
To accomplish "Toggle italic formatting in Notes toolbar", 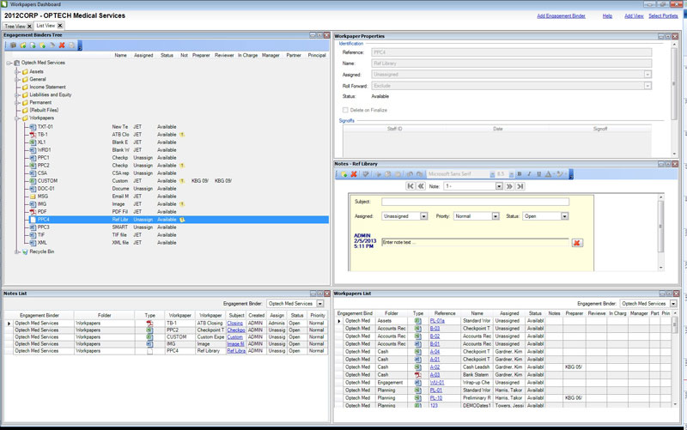I will (528, 174).
